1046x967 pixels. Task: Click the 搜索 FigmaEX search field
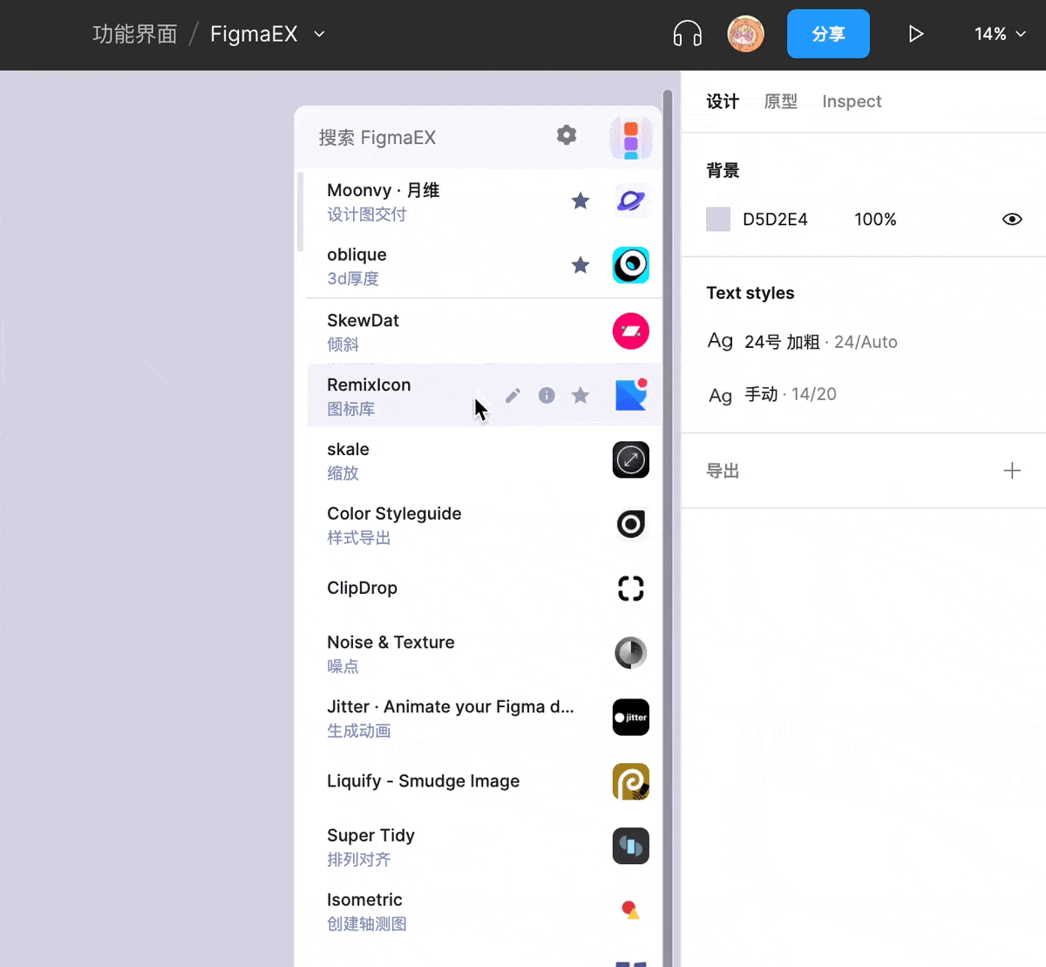(x=427, y=138)
